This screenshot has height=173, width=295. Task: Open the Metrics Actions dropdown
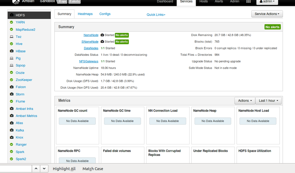[245, 101]
